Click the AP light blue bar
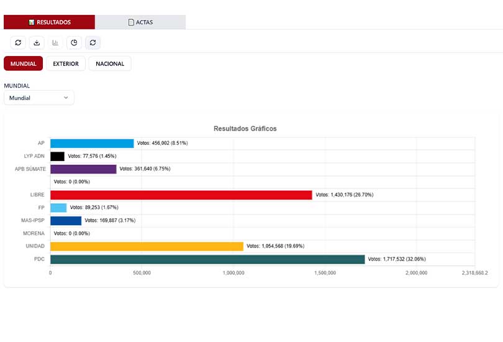The height and width of the screenshot is (342, 503). [x=92, y=143]
